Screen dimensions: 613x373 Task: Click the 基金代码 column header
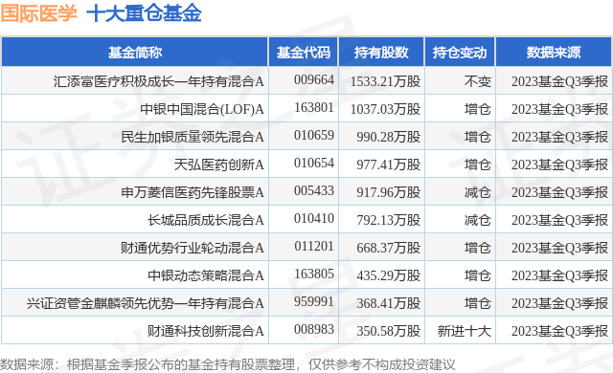pyautogui.click(x=304, y=52)
